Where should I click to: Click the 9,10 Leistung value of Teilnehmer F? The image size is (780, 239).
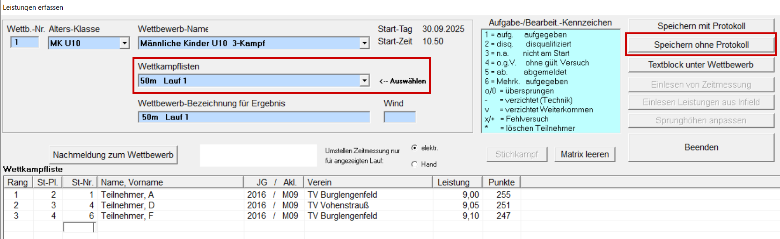[470, 216]
